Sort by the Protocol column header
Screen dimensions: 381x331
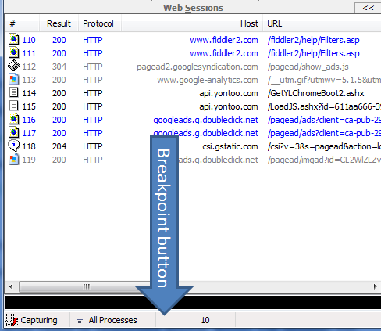point(100,23)
